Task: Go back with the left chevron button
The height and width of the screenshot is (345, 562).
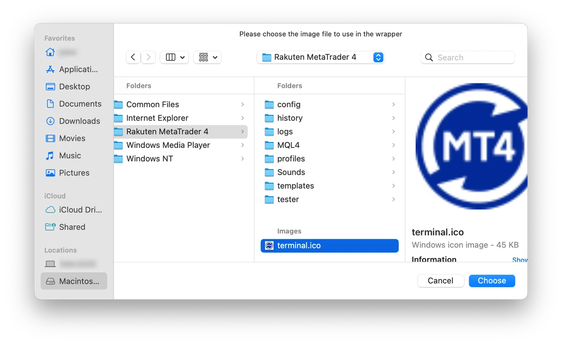Action: [x=133, y=57]
